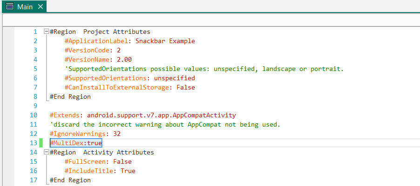Click line number 17 in the gutter
Viewport: 420px width, 186px height.
(34, 180)
